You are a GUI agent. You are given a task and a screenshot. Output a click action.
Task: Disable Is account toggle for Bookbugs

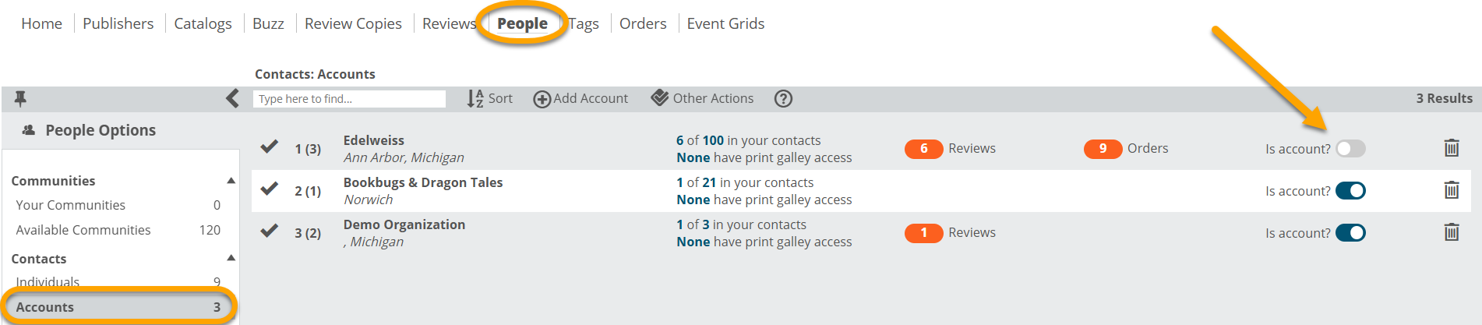point(1350,190)
